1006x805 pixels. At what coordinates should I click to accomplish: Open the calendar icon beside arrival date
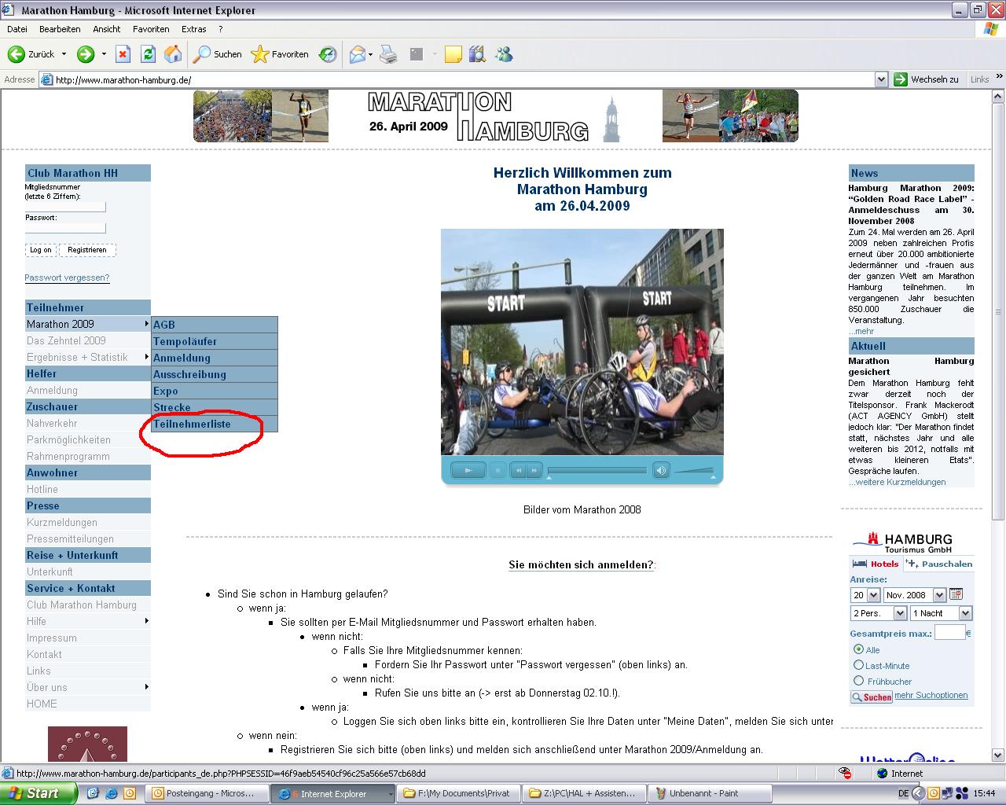pos(956,594)
